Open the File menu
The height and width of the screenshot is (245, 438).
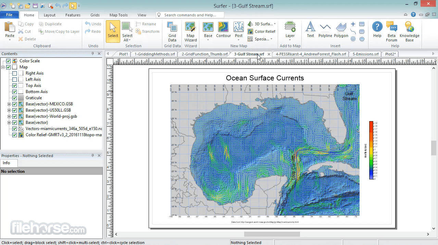[x=9, y=15]
